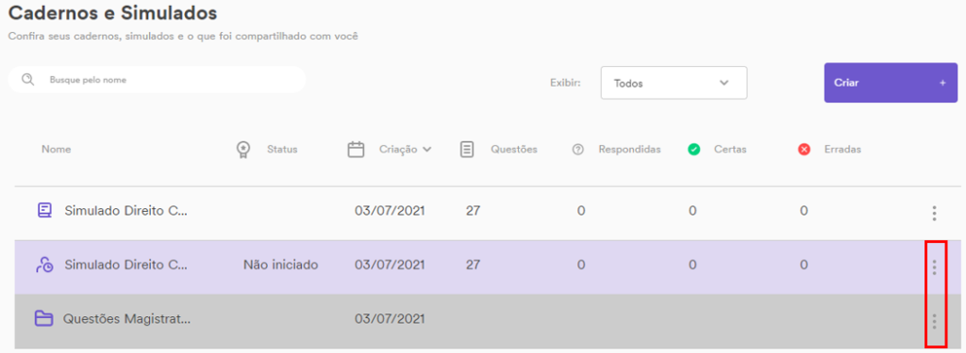Click the Nome column header
Image resolution: width=966 pixels, height=353 pixels.
click(x=56, y=150)
